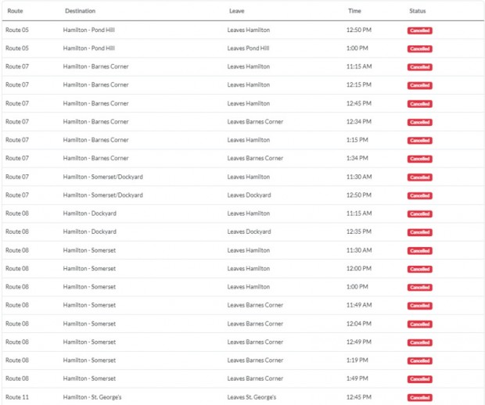The width and height of the screenshot is (485, 405).
Task: Click the Time column header
Action: 354,11
